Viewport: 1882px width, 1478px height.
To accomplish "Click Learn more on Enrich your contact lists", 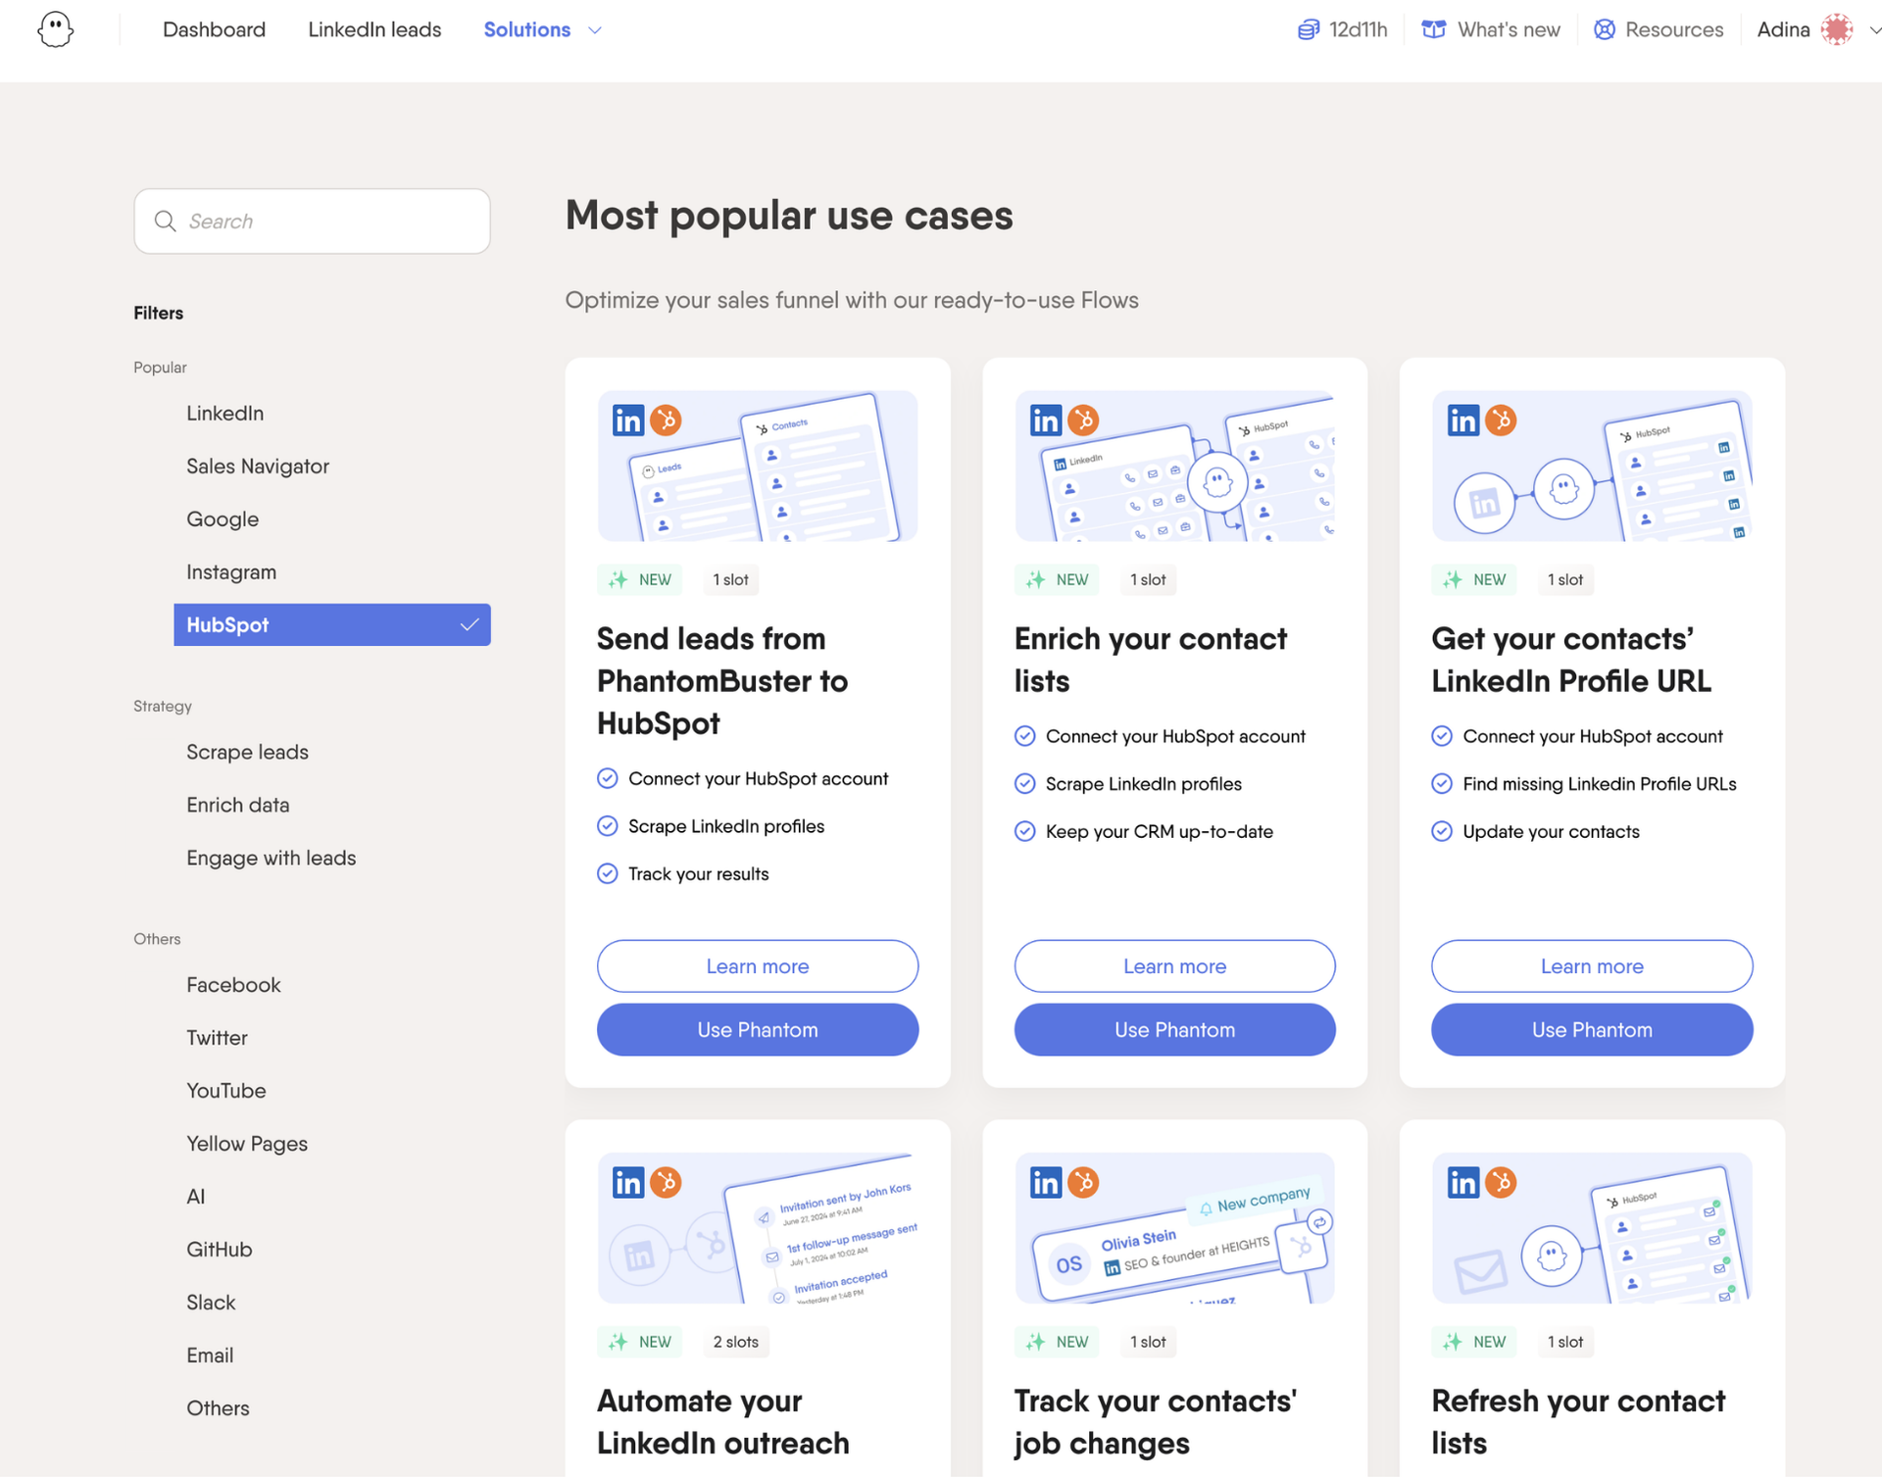I will [1174, 966].
